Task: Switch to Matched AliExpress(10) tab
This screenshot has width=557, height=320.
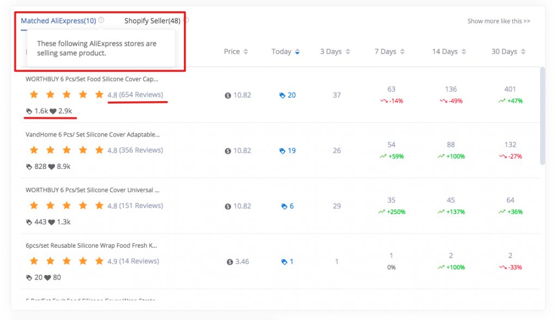Action: (58, 21)
